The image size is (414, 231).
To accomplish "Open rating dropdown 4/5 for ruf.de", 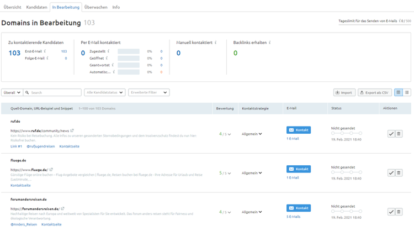I will 225,134.
